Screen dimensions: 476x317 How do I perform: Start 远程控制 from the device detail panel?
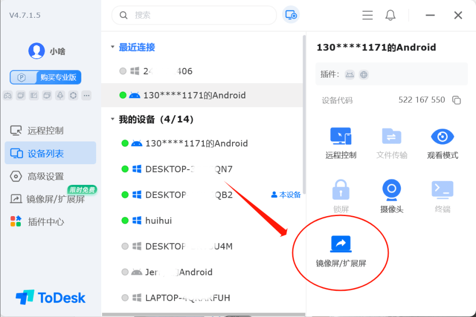[x=341, y=143]
